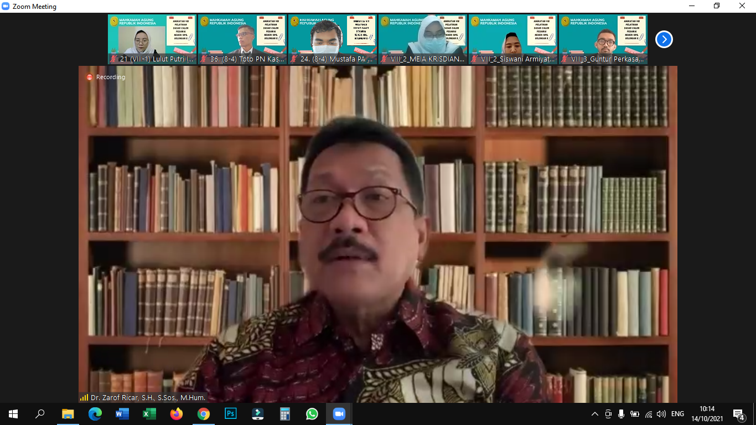This screenshot has height=425, width=756.
Task: Open Calculator from the taskbar
Action: [x=284, y=414]
